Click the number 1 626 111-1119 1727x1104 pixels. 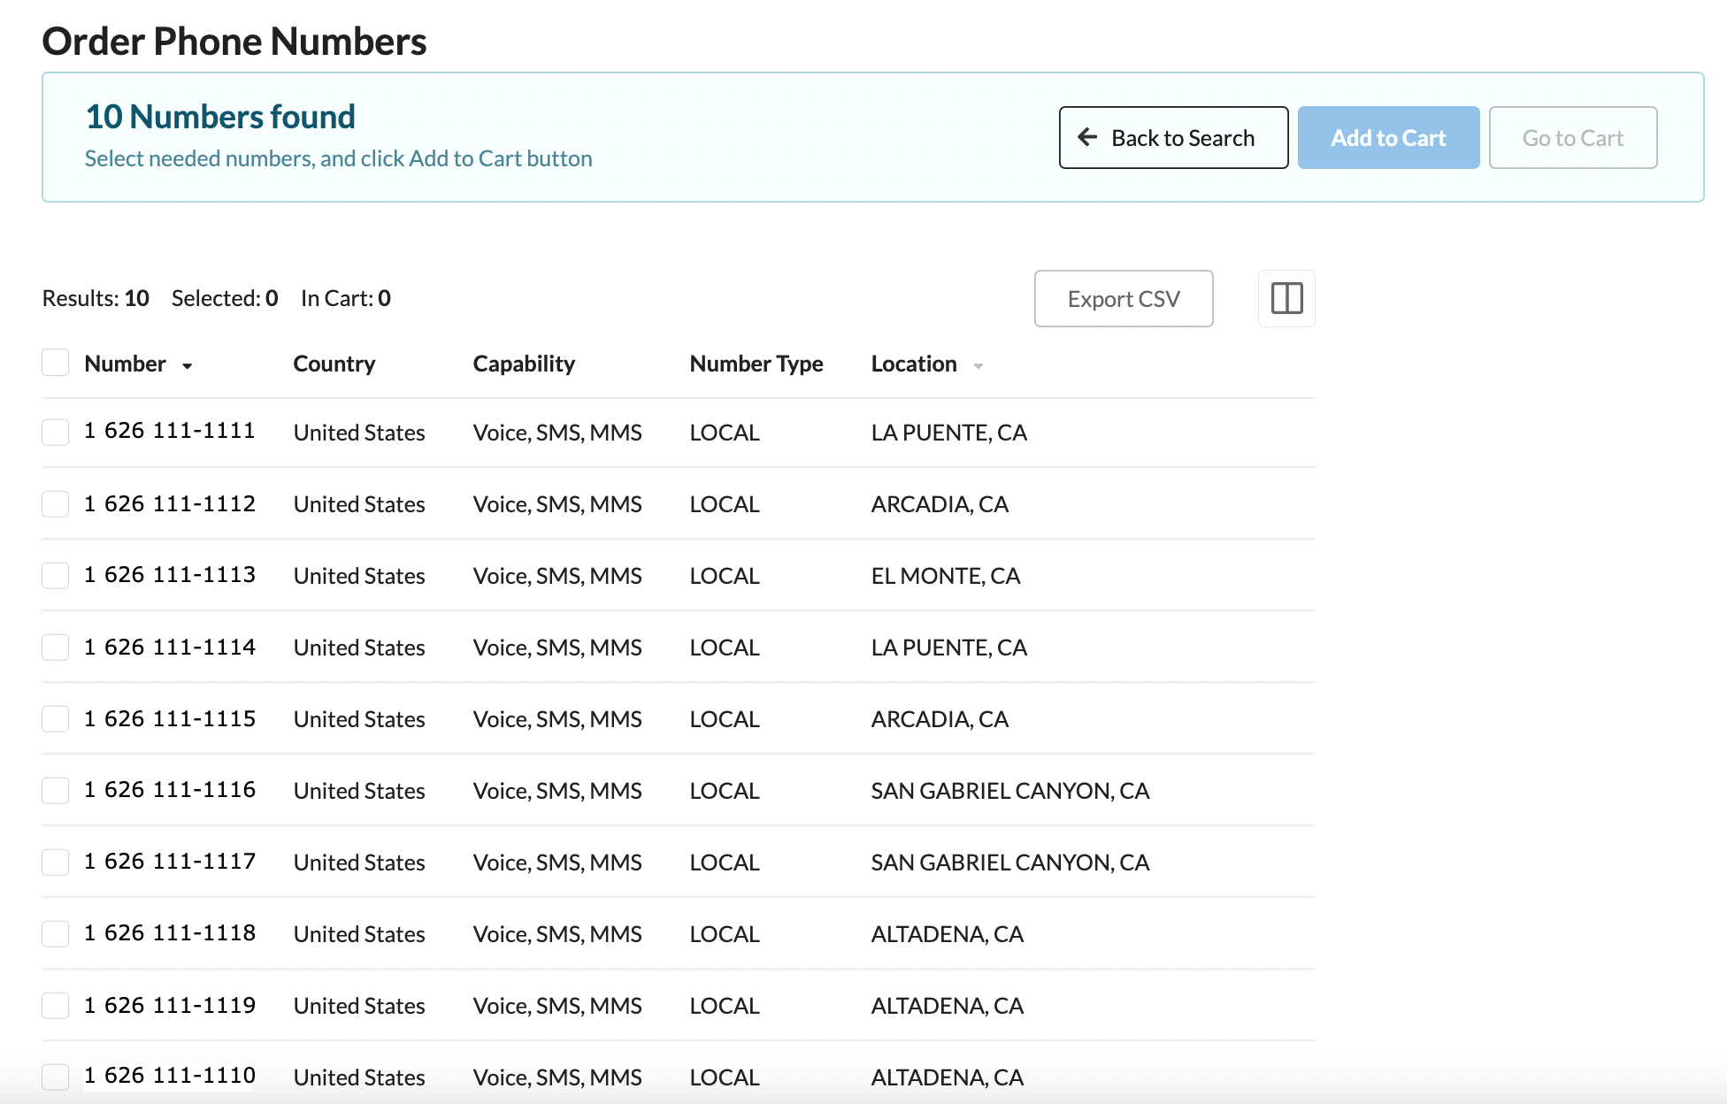click(x=170, y=1005)
